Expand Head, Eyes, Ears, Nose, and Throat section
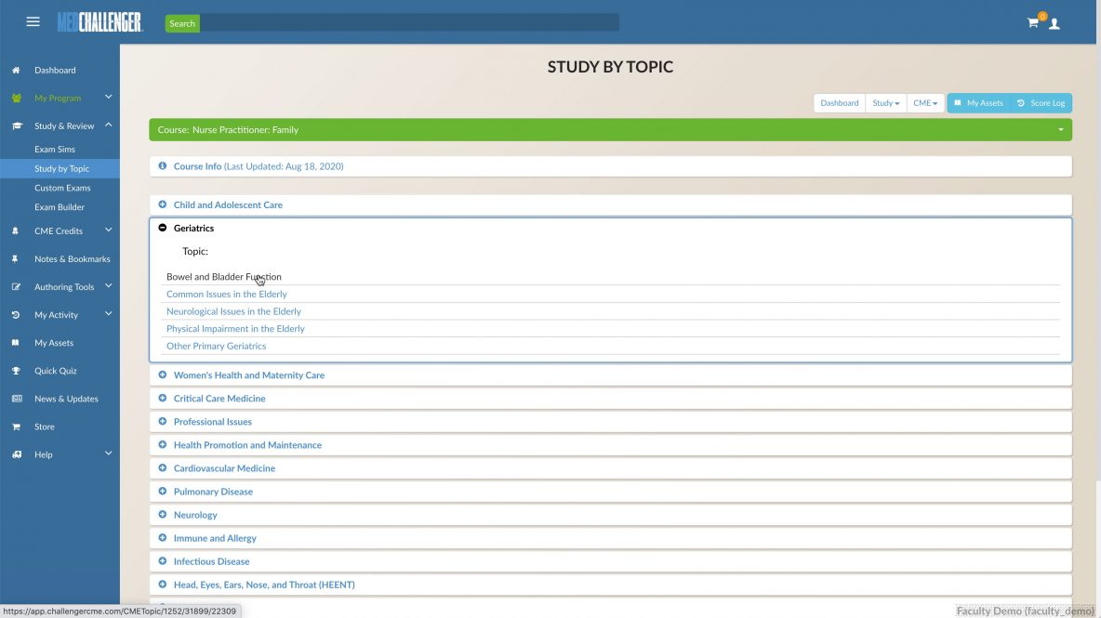 click(x=610, y=585)
